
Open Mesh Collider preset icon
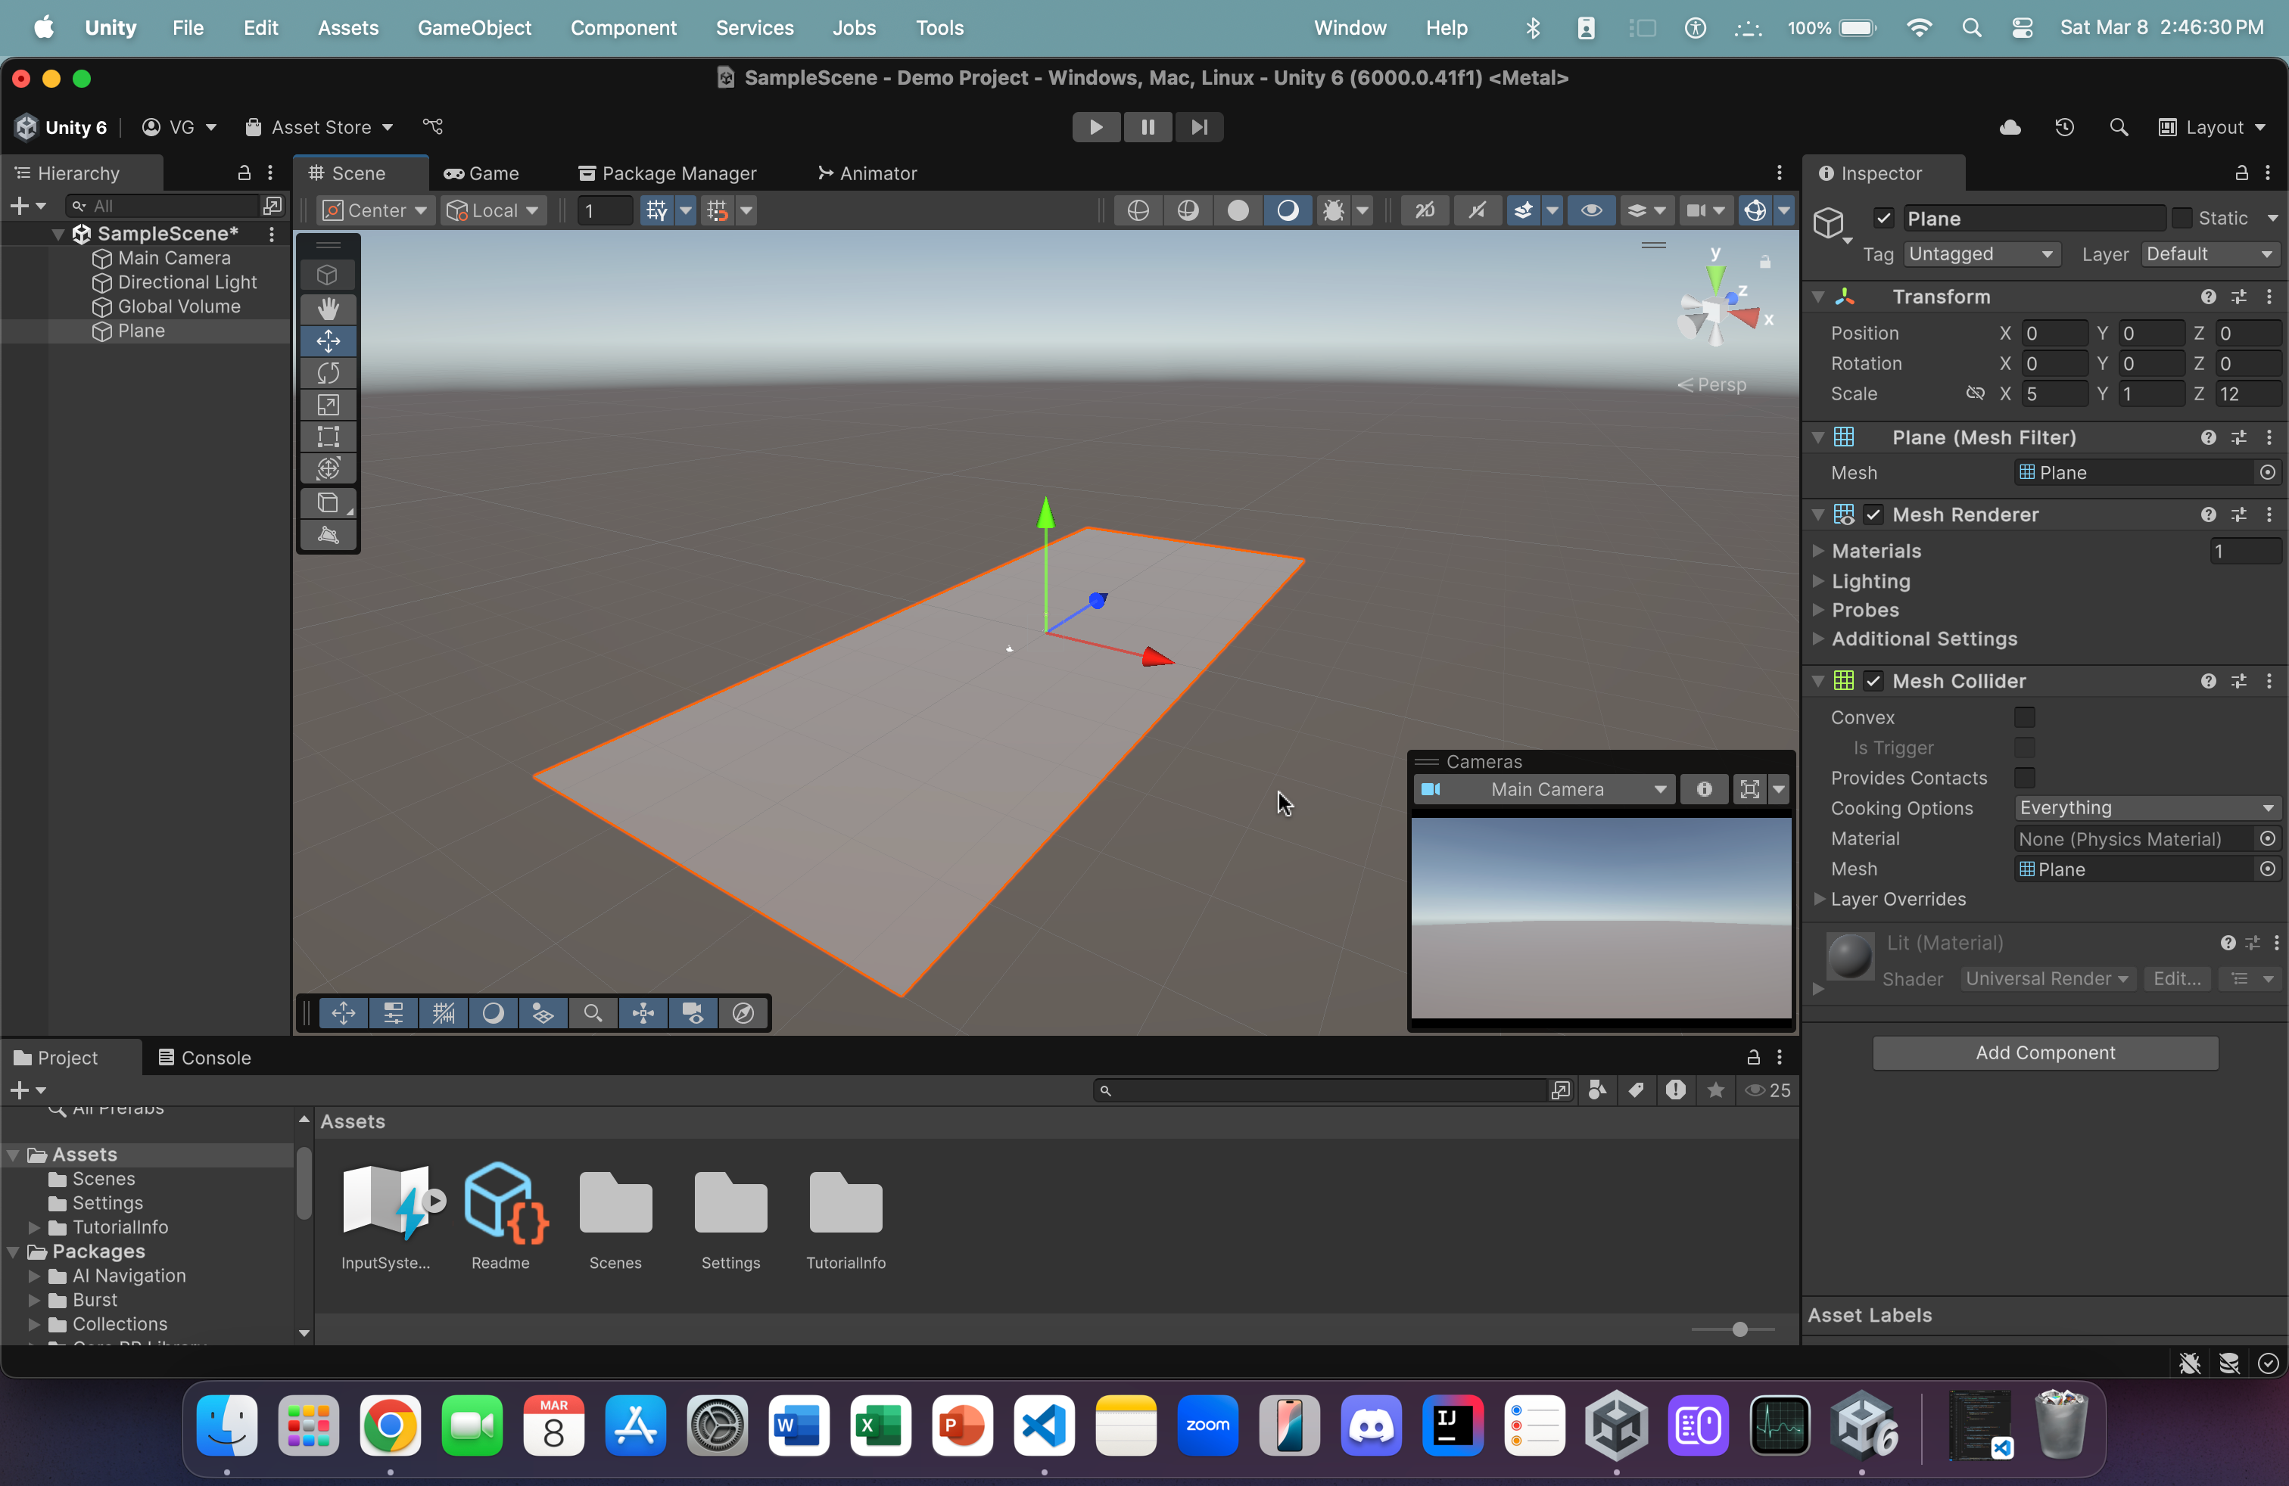click(x=2239, y=682)
